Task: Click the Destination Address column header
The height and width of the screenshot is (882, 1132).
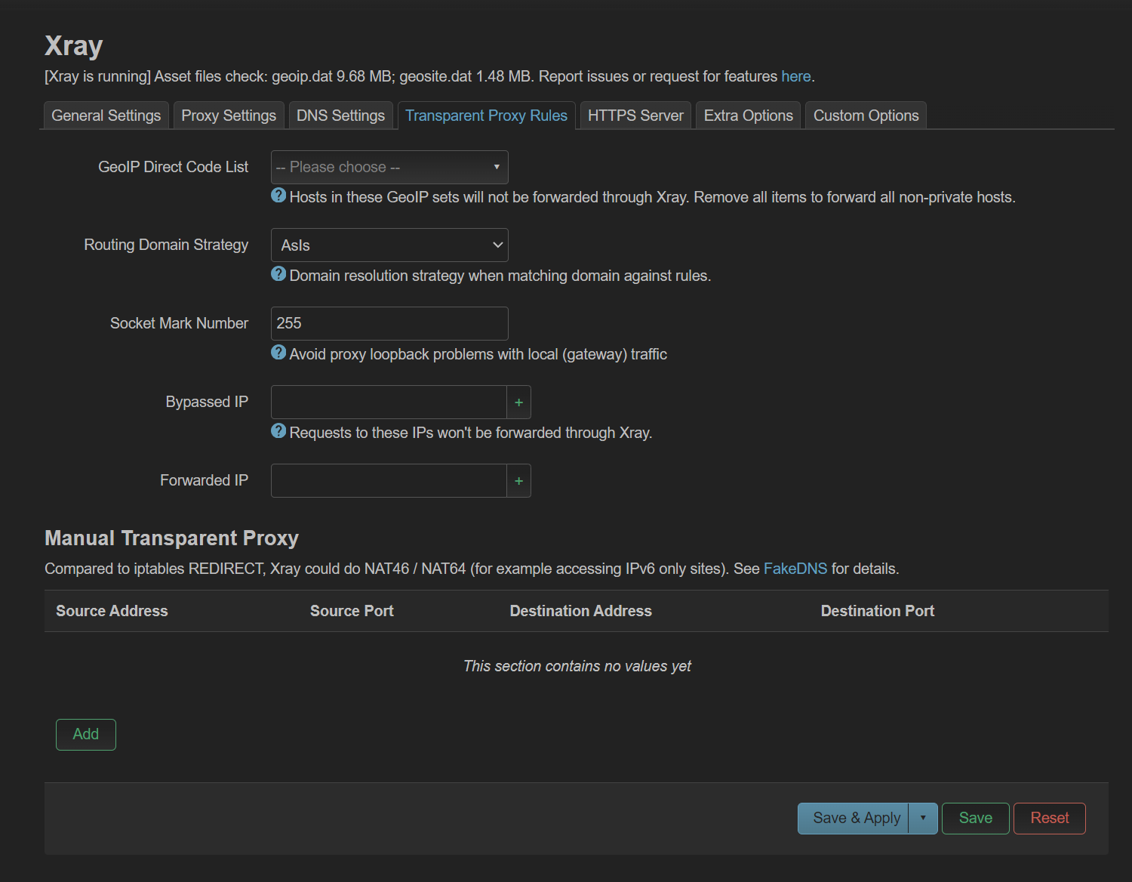Action: pyautogui.click(x=581, y=611)
